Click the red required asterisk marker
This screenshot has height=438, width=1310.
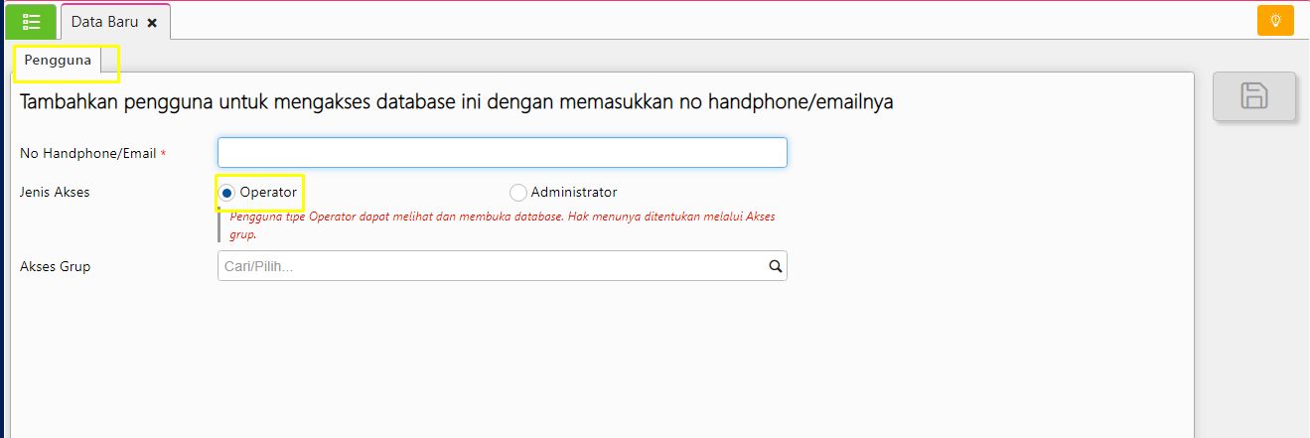163,153
